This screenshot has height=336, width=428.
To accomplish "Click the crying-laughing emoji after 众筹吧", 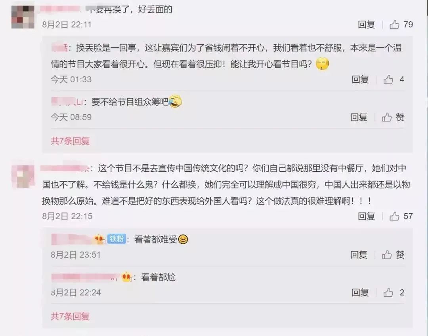I will pos(175,101).
